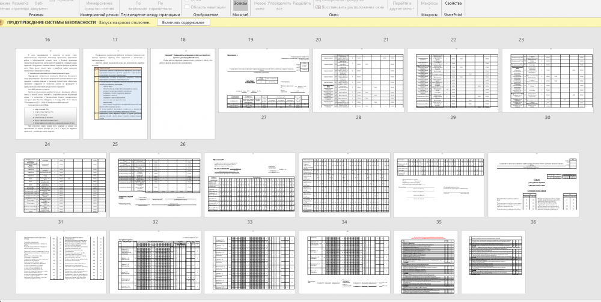Select the page 28 thumbnail
Screen dimensions: 601x302
pos(358,80)
